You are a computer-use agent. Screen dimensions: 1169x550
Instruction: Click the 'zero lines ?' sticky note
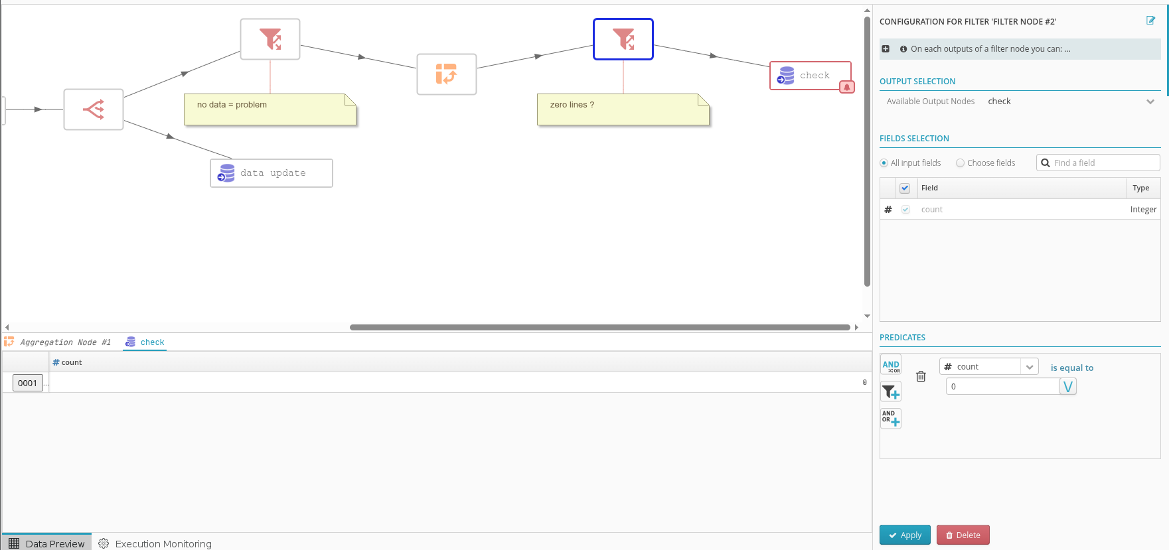click(623, 109)
